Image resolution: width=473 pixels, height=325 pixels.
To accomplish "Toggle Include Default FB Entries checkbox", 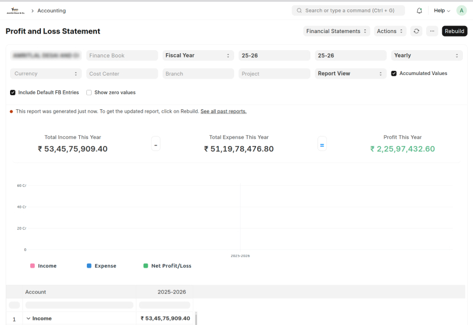I will point(13,93).
